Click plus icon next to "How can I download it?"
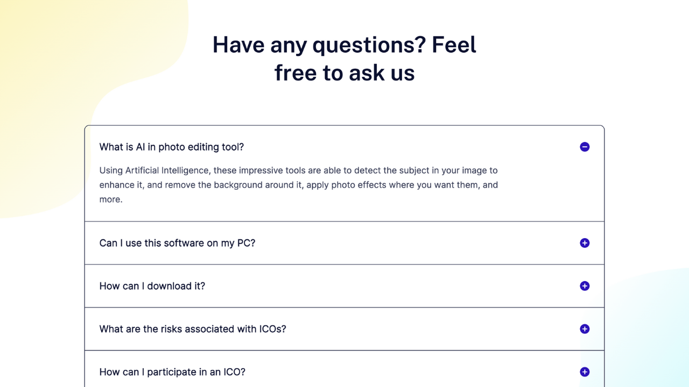689x387 pixels. pyautogui.click(x=585, y=286)
